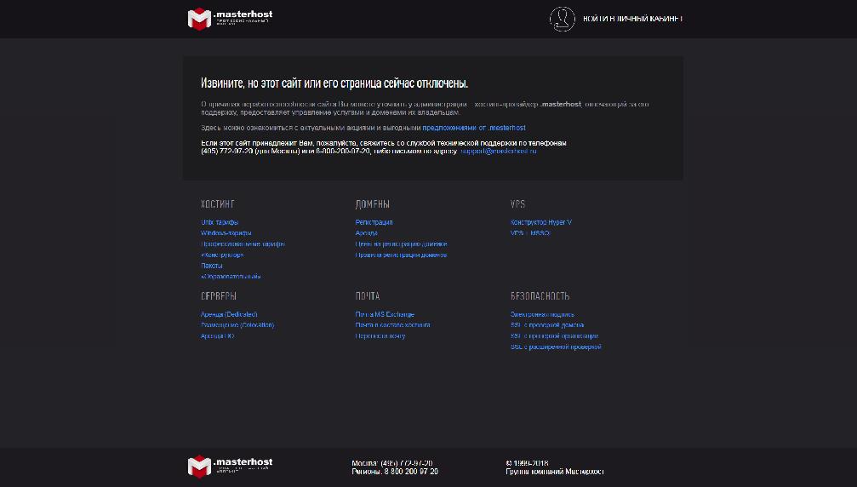This screenshot has height=487, width=857.
Task: Select the VPS + MSSQL link
Action: 530,232
